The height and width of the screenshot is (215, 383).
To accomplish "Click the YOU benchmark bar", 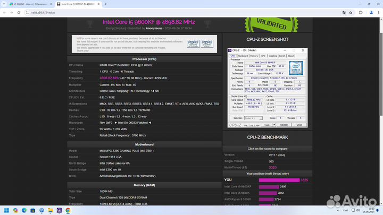I will 279,180.
